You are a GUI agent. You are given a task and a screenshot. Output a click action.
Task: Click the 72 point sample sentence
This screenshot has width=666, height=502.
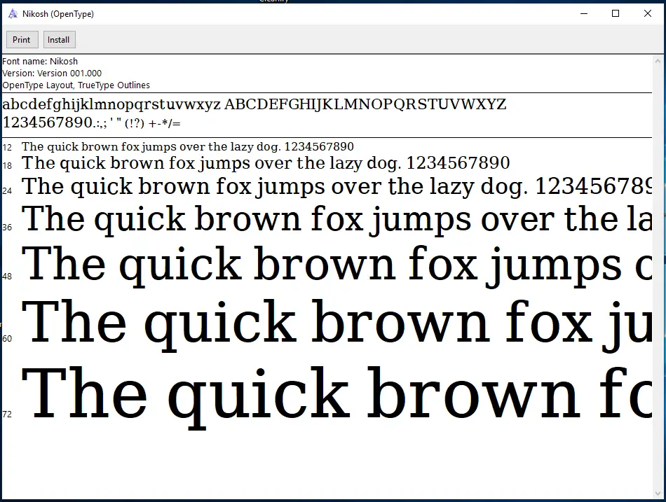point(337,397)
